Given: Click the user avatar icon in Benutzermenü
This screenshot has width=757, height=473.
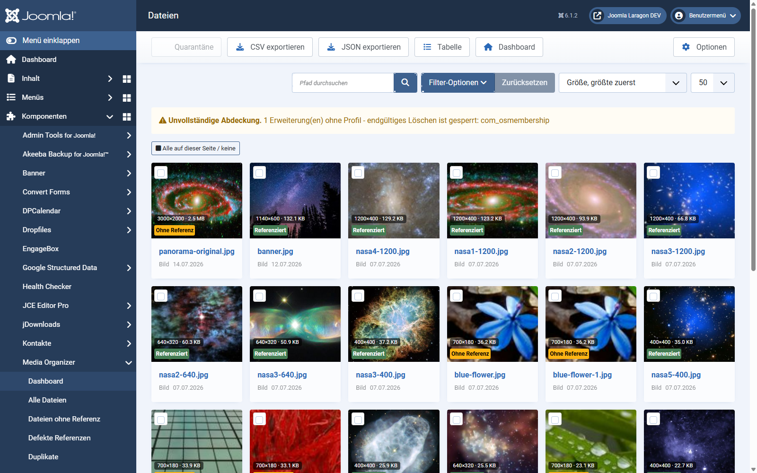Looking at the screenshot, I should 679,16.
